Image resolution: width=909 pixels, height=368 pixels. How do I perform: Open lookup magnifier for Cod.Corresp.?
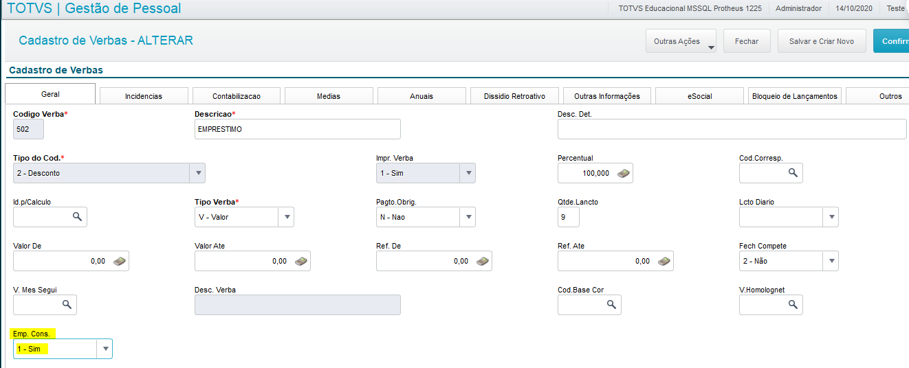(x=793, y=173)
